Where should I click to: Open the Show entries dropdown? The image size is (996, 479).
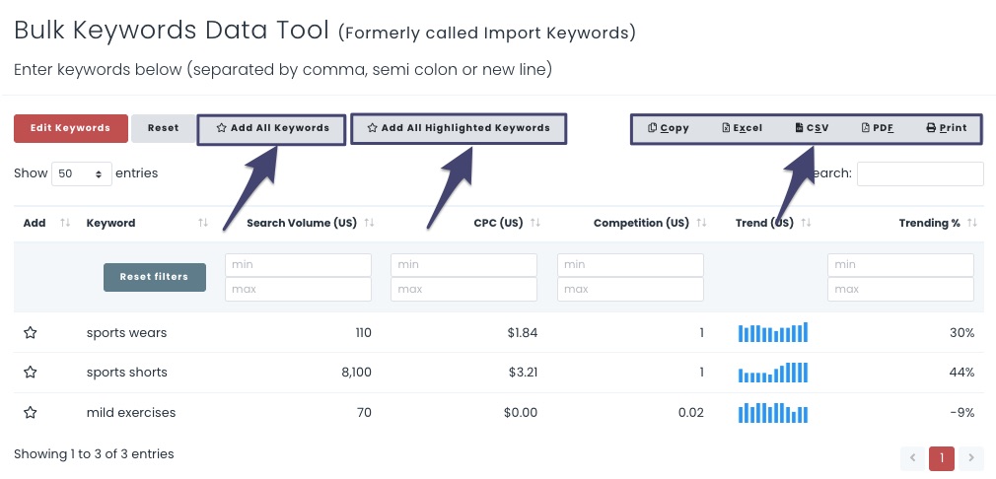pyautogui.click(x=82, y=173)
